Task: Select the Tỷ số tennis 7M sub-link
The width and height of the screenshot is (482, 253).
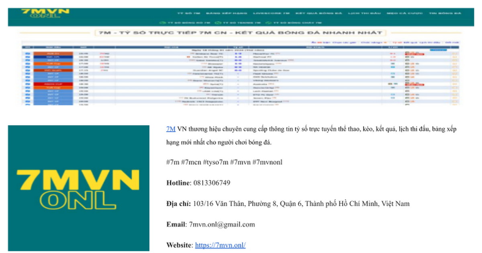Action: click(238, 23)
